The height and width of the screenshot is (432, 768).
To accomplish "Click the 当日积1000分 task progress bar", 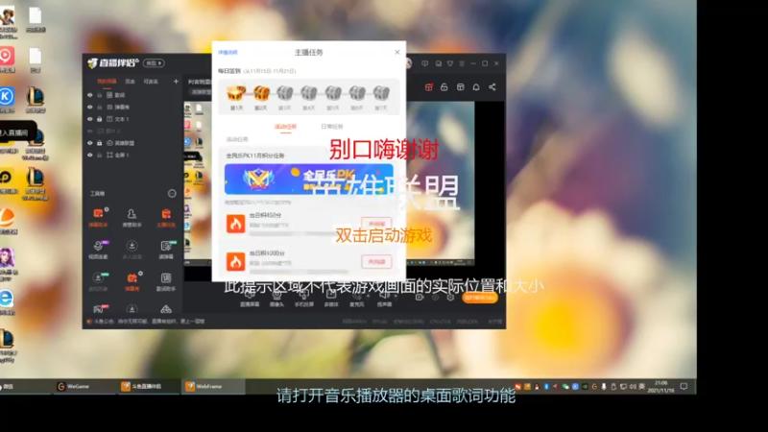I will [x=299, y=272].
